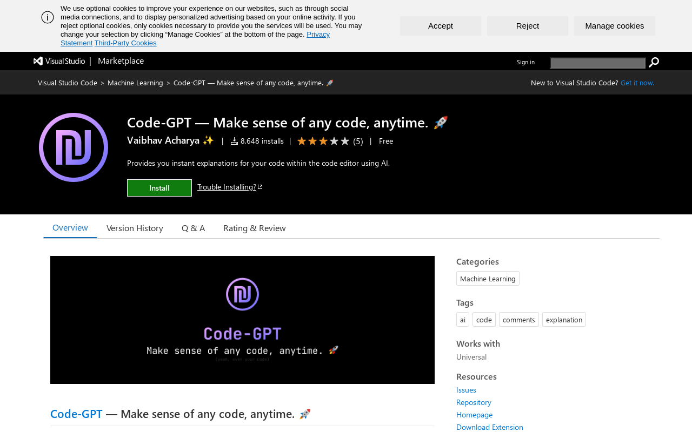This screenshot has width=692, height=432.
Task: Click Sign in
Action: tap(525, 62)
